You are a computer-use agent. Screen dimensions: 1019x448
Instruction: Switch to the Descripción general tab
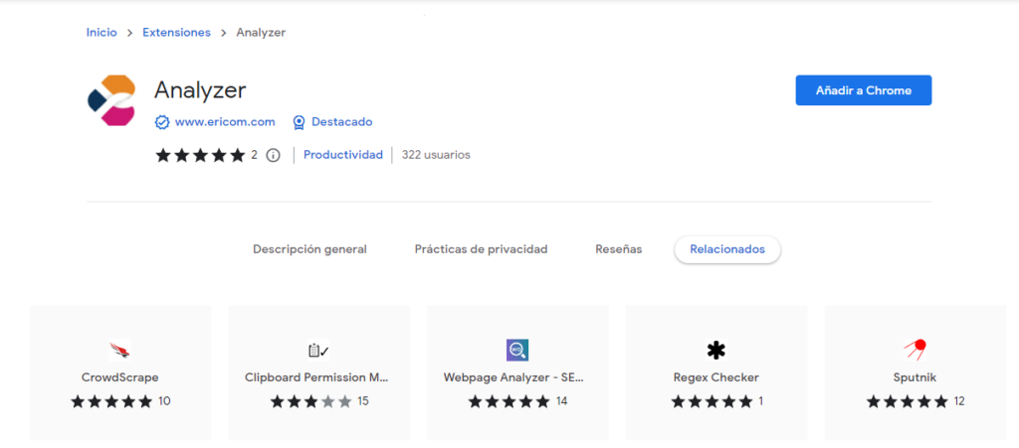[x=310, y=249]
